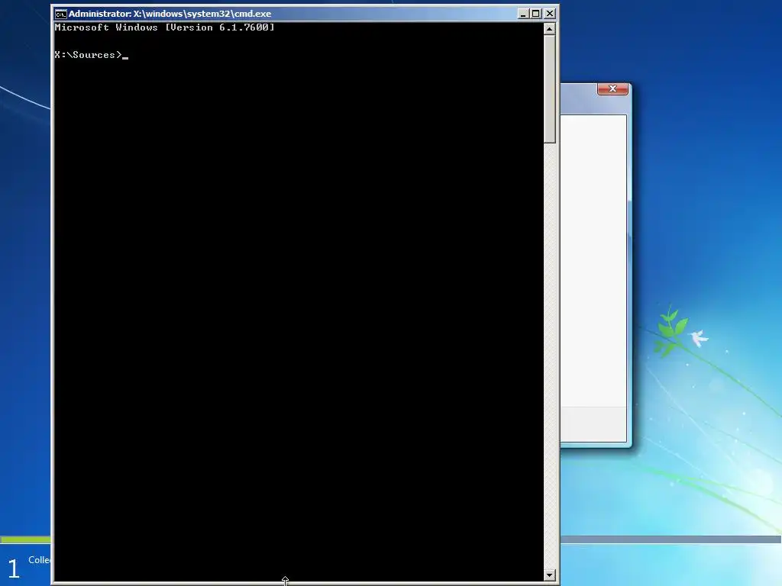The width and height of the screenshot is (782, 586).
Task: Click the cmd scrollbar down arrow
Action: click(x=549, y=575)
